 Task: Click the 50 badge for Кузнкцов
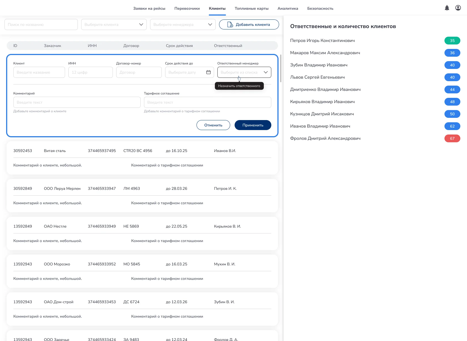[452, 114]
